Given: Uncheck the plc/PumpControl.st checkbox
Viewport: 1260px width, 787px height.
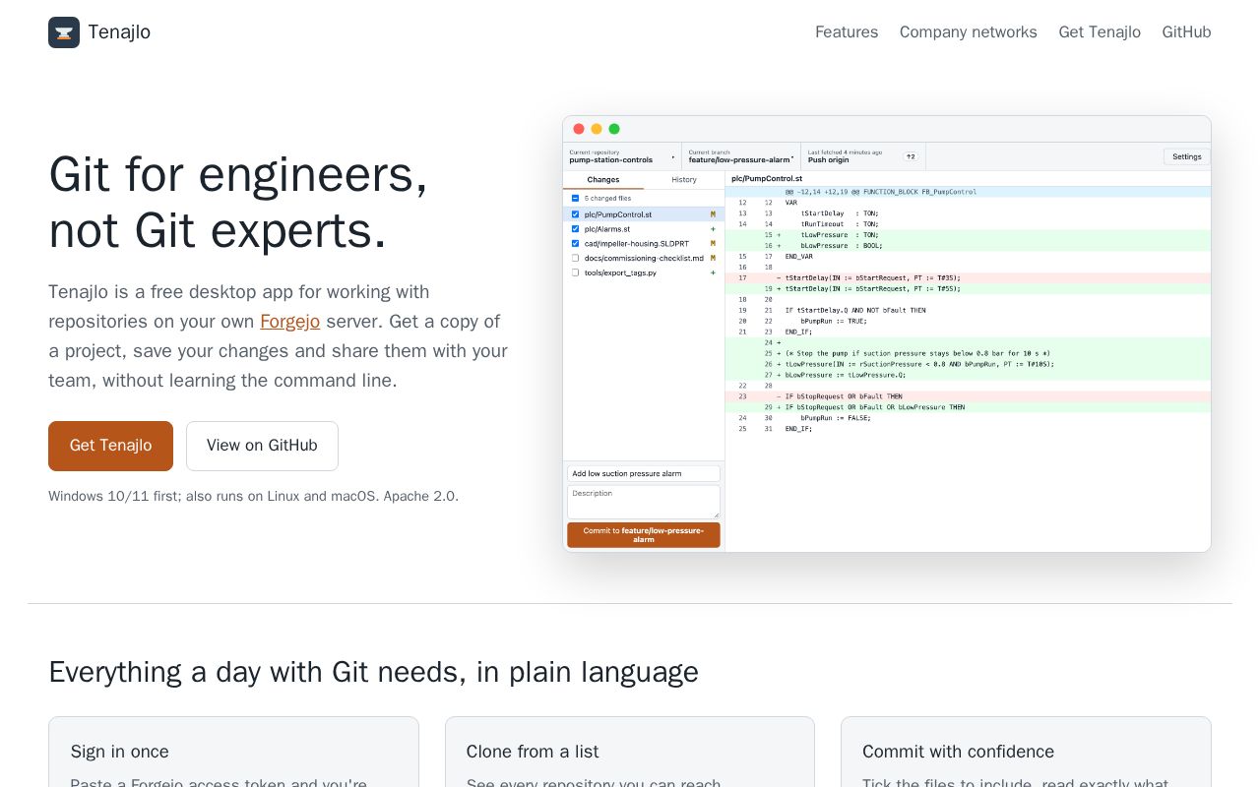Looking at the screenshot, I should pyautogui.click(x=576, y=214).
